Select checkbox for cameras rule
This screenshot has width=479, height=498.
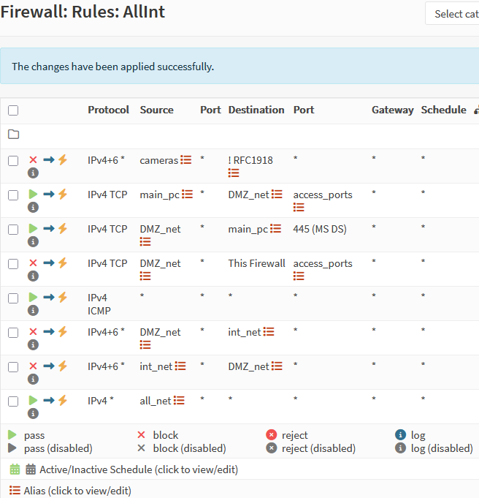[x=13, y=161]
